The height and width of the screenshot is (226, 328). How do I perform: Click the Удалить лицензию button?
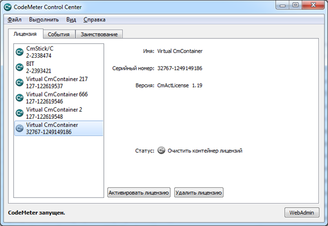199,192
